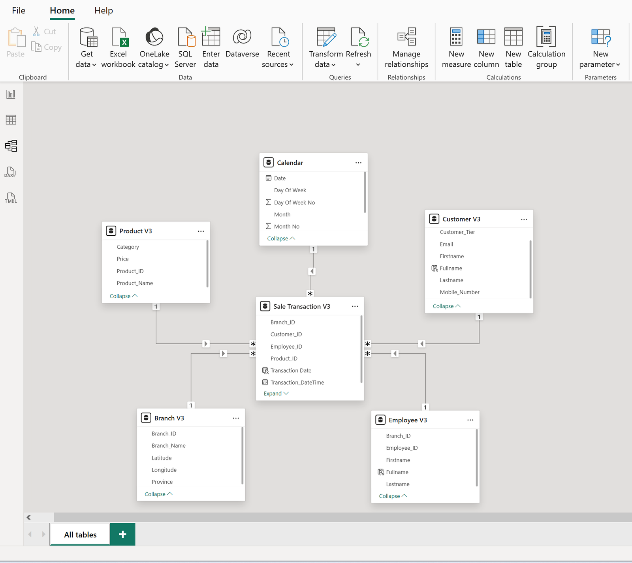Open Customer V3 more options
Screen dimensions: 632x563
524,219
